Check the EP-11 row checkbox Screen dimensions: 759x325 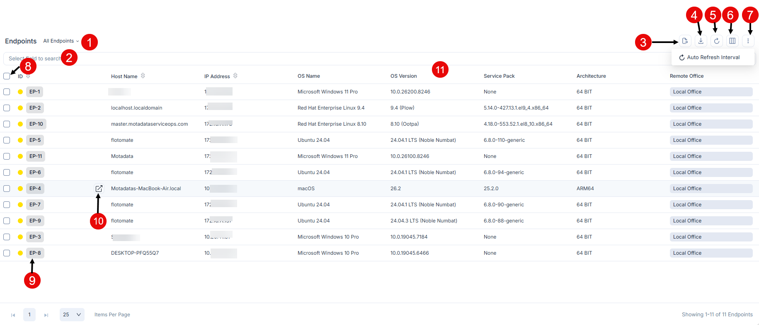coord(7,156)
